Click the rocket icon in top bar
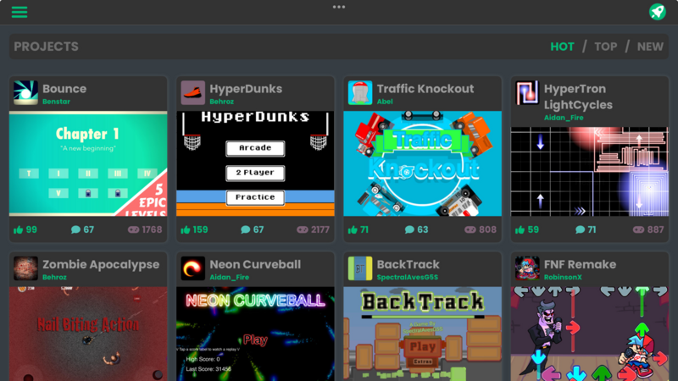Screen dimensions: 678x381 tap(658, 12)
